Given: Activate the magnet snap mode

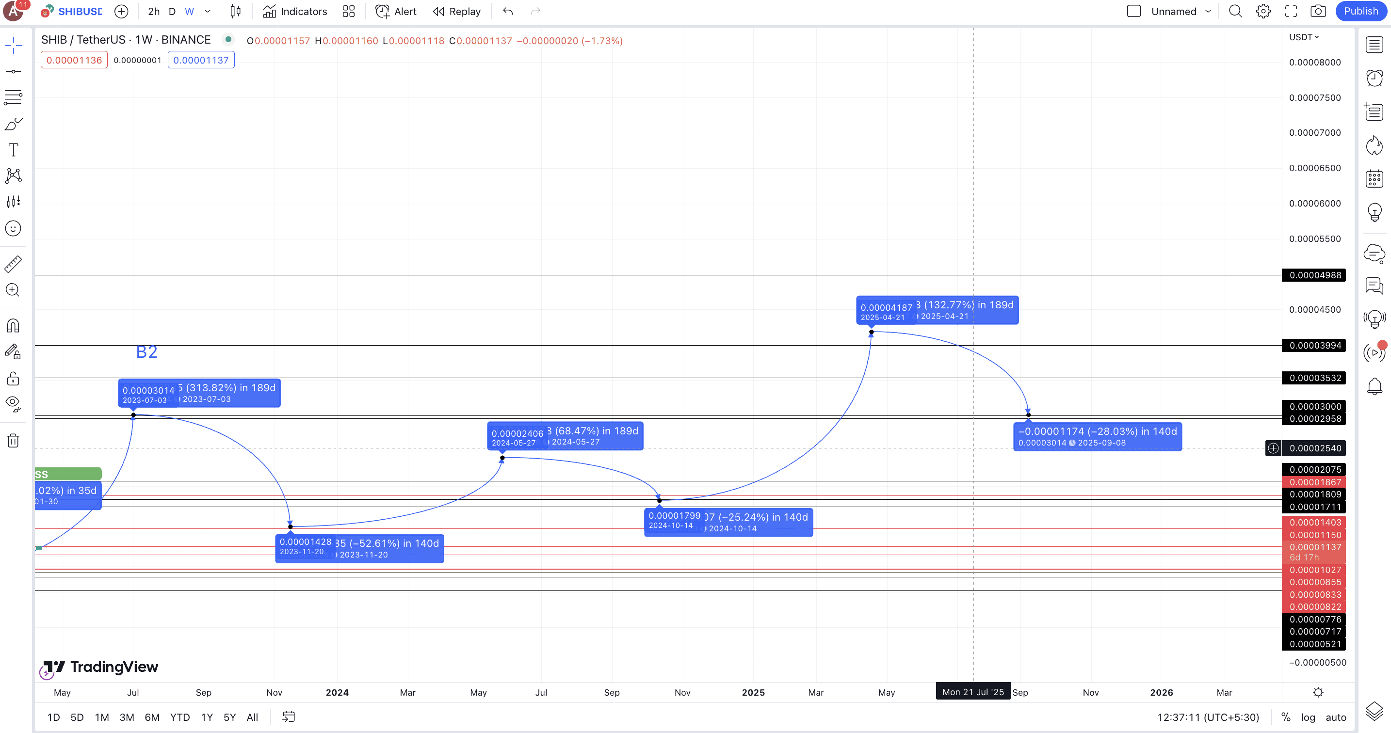Looking at the screenshot, I should click(x=14, y=325).
